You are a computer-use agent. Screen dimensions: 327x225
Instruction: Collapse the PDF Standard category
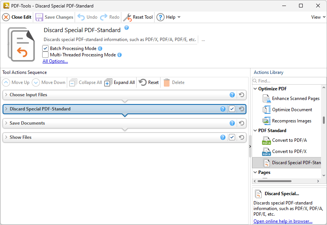(x=255, y=131)
